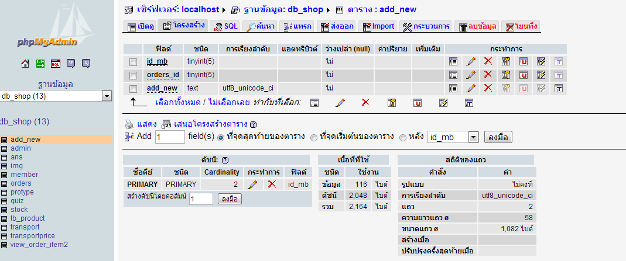This screenshot has width=626, height=261.
Task: Click the ไม่เลือกเลย (Uncheck all) link
Action: coord(229,102)
